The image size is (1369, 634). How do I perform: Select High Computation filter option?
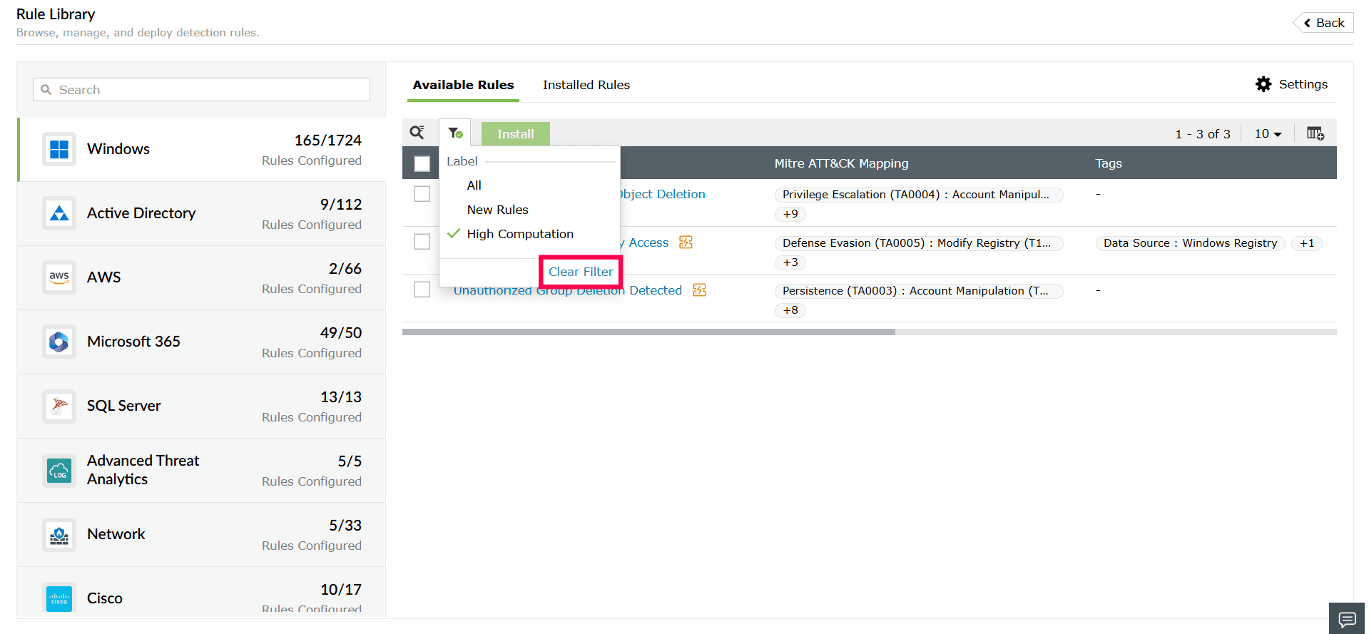520,234
